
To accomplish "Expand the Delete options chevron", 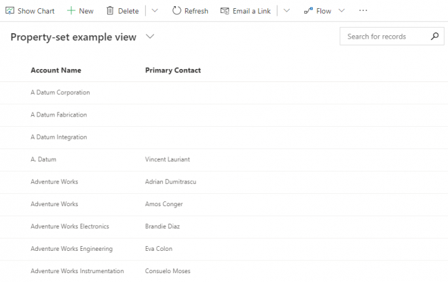I will [155, 11].
